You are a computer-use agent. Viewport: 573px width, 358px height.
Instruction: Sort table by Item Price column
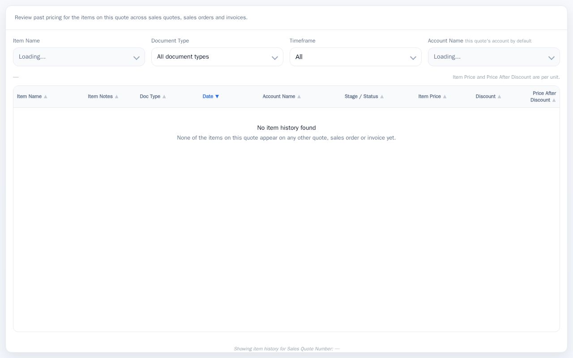click(x=432, y=97)
